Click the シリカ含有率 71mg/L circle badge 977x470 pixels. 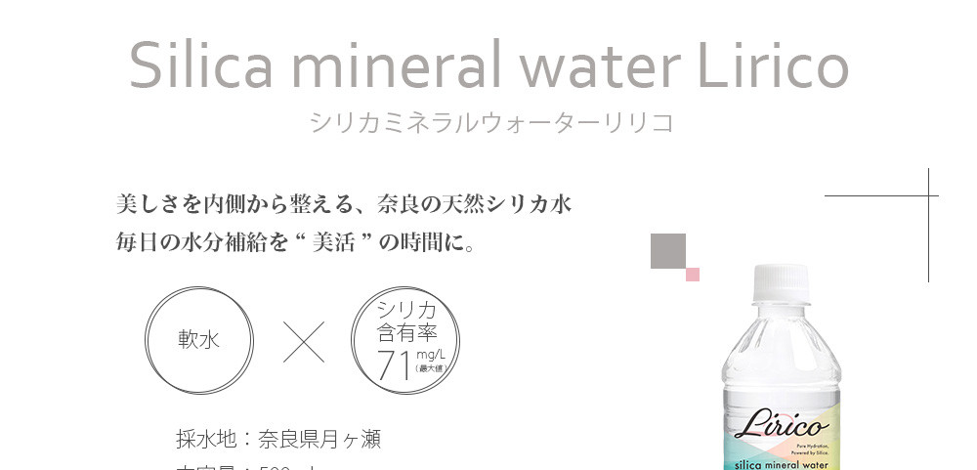pos(405,339)
